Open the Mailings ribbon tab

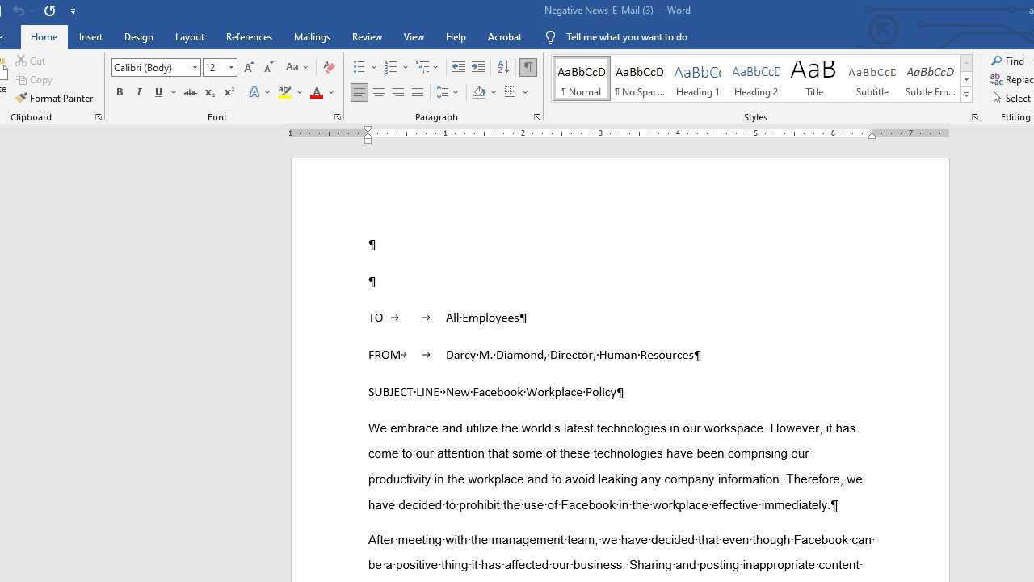pyautogui.click(x=312, y=37)
